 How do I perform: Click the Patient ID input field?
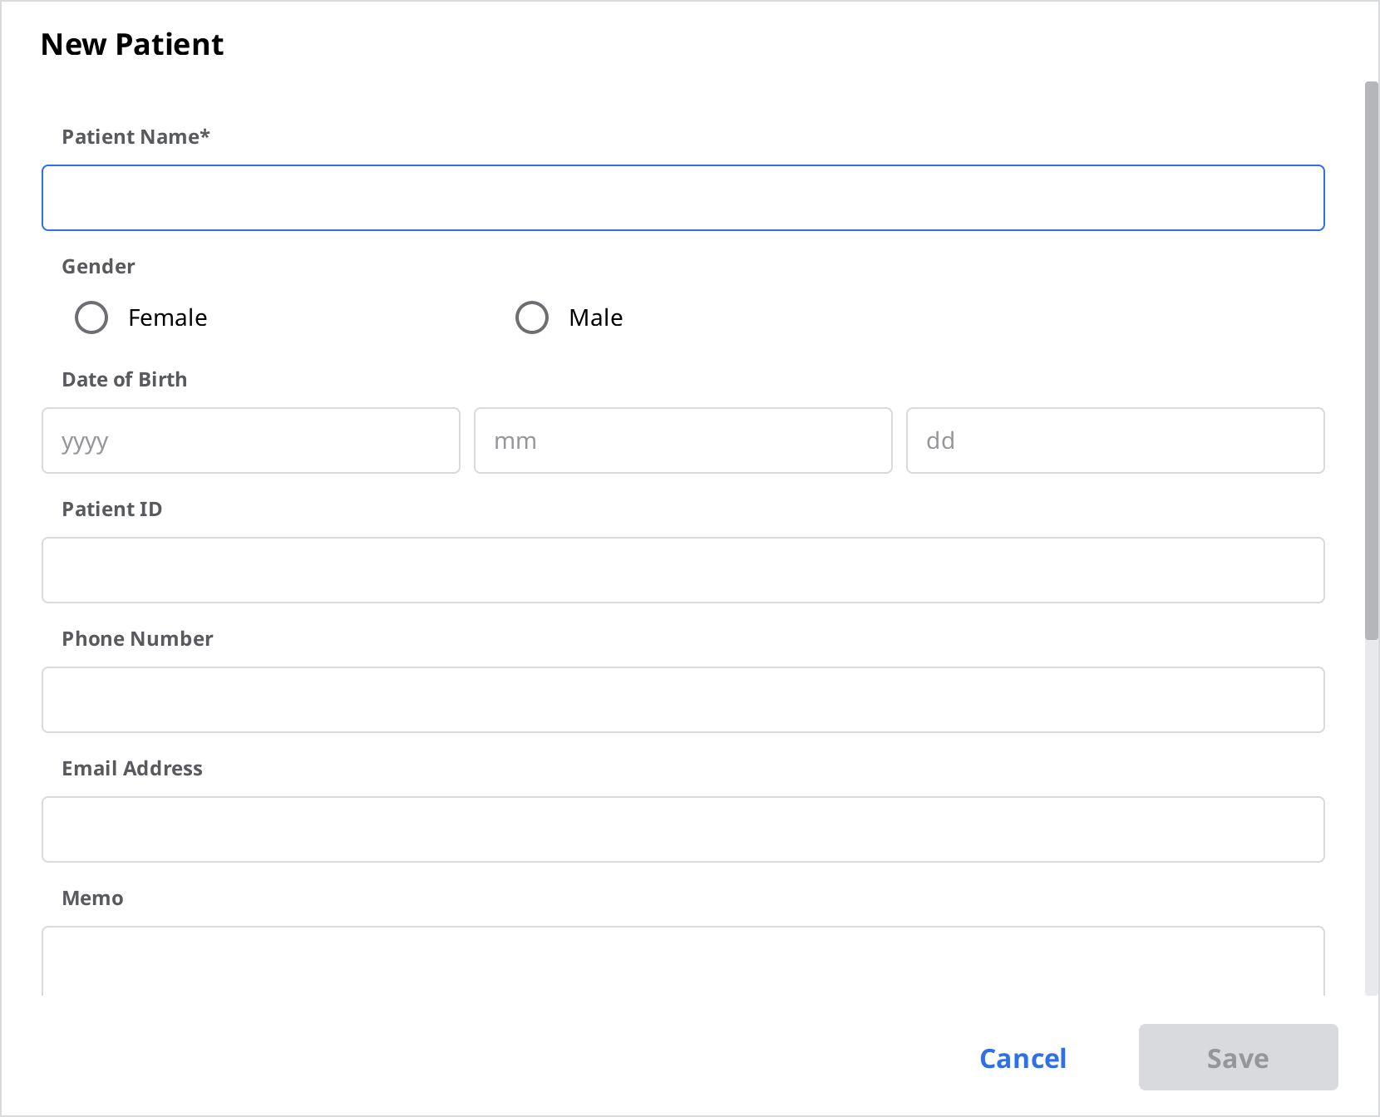click(682, 570)
